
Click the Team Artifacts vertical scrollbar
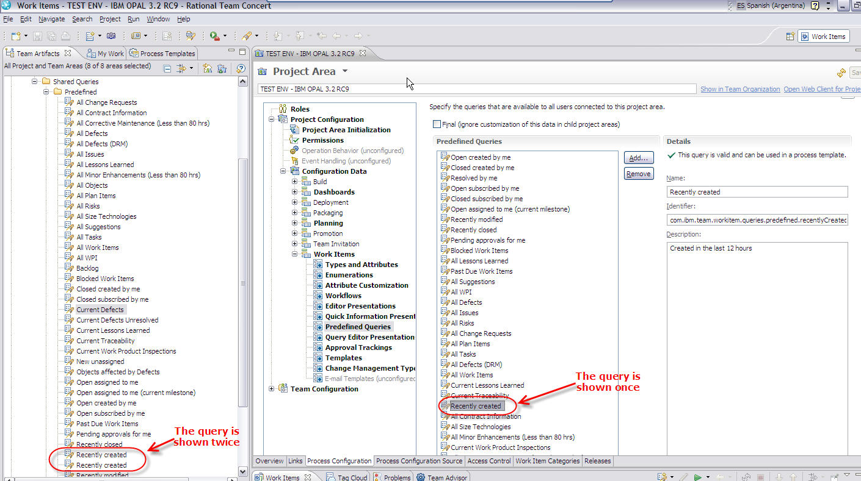click(x=242, y=283)
